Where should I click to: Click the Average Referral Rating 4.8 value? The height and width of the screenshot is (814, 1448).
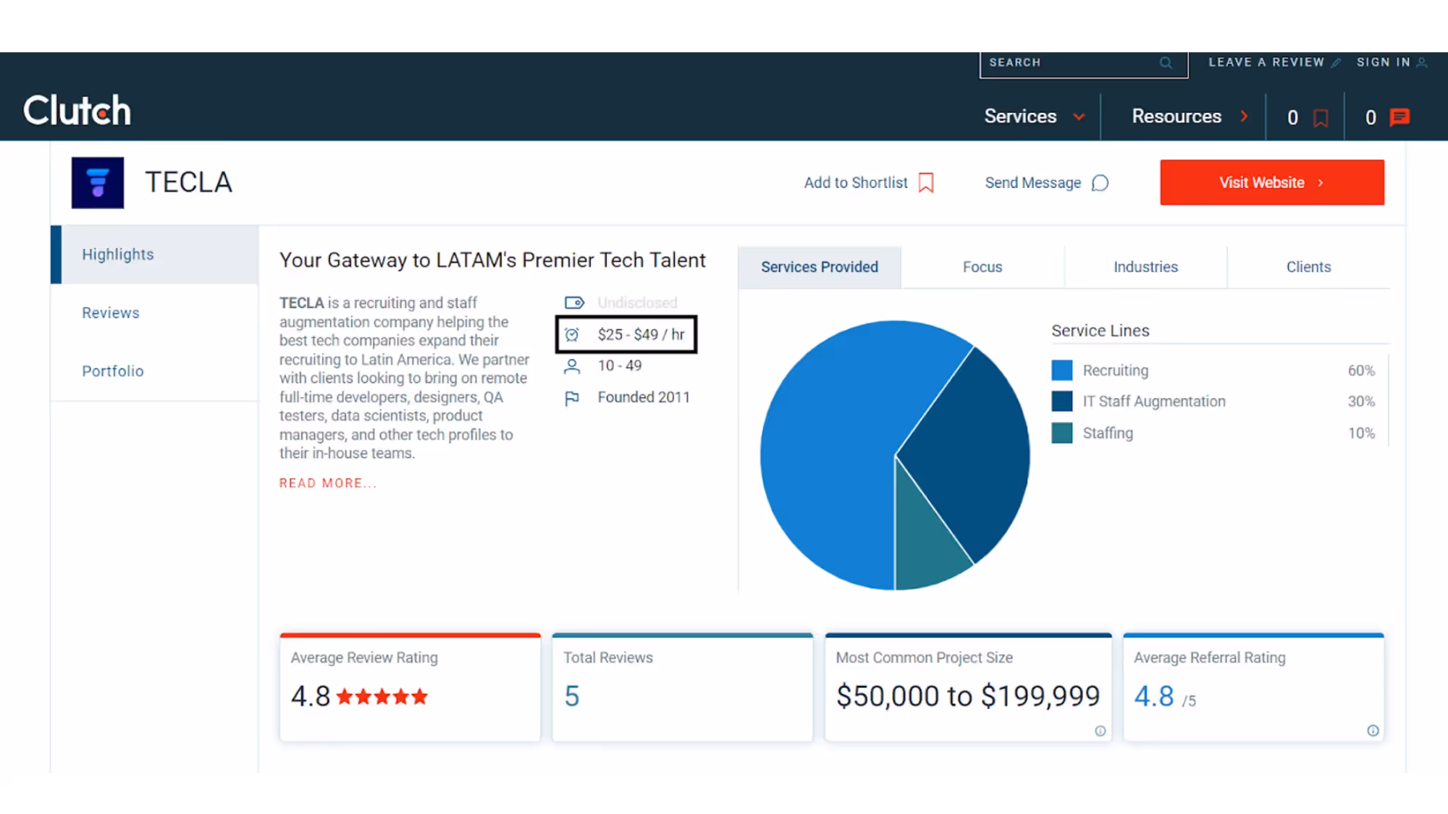click(1154, 696)
